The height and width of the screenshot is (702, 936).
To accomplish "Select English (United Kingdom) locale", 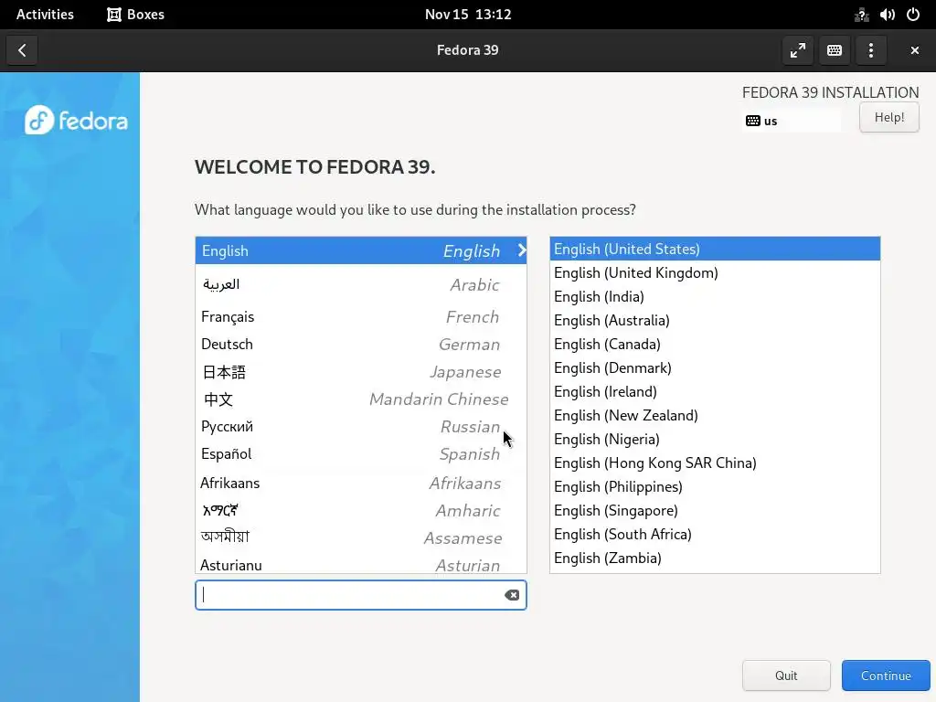I will [715, 272].
